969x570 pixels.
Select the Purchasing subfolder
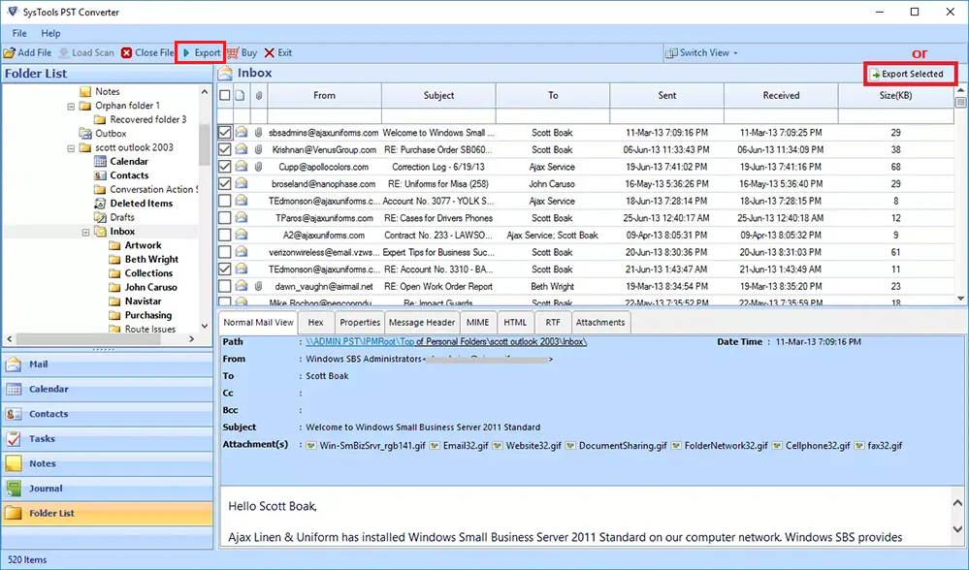pyautogui.click(x=148, y=315)
